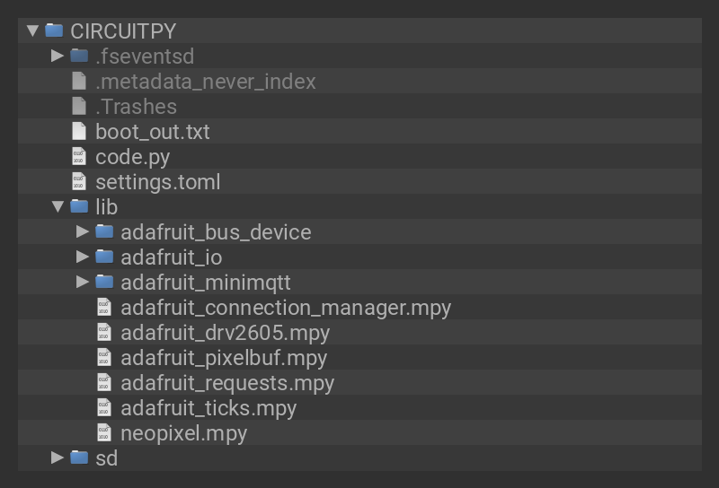Select the .Trashes item
Image resolution: width=719 pixels, height=488 pixels.
(136, 106)
